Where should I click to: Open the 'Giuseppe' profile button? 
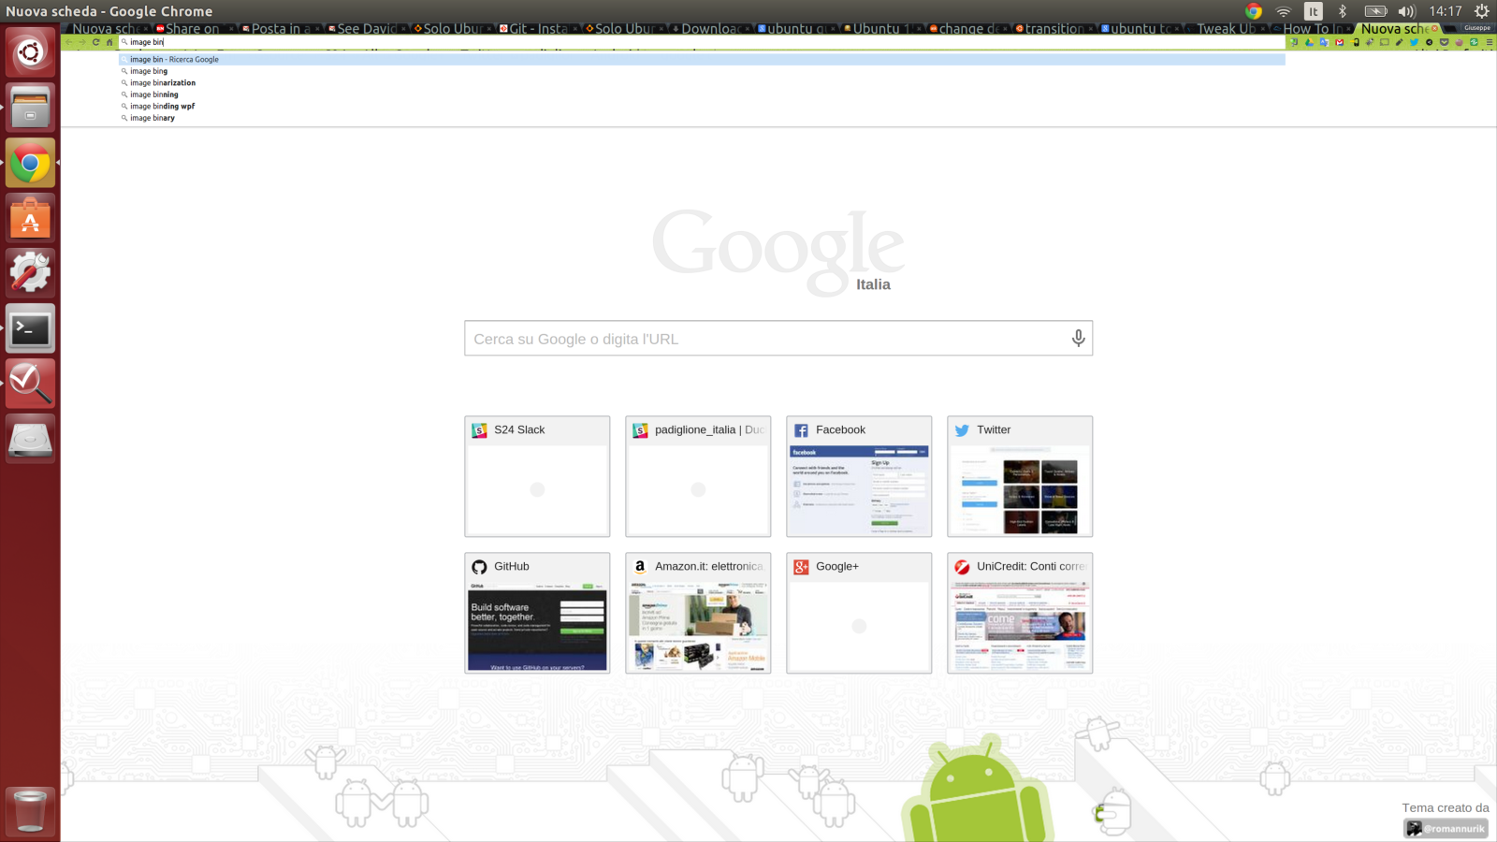click(1477, 28)
